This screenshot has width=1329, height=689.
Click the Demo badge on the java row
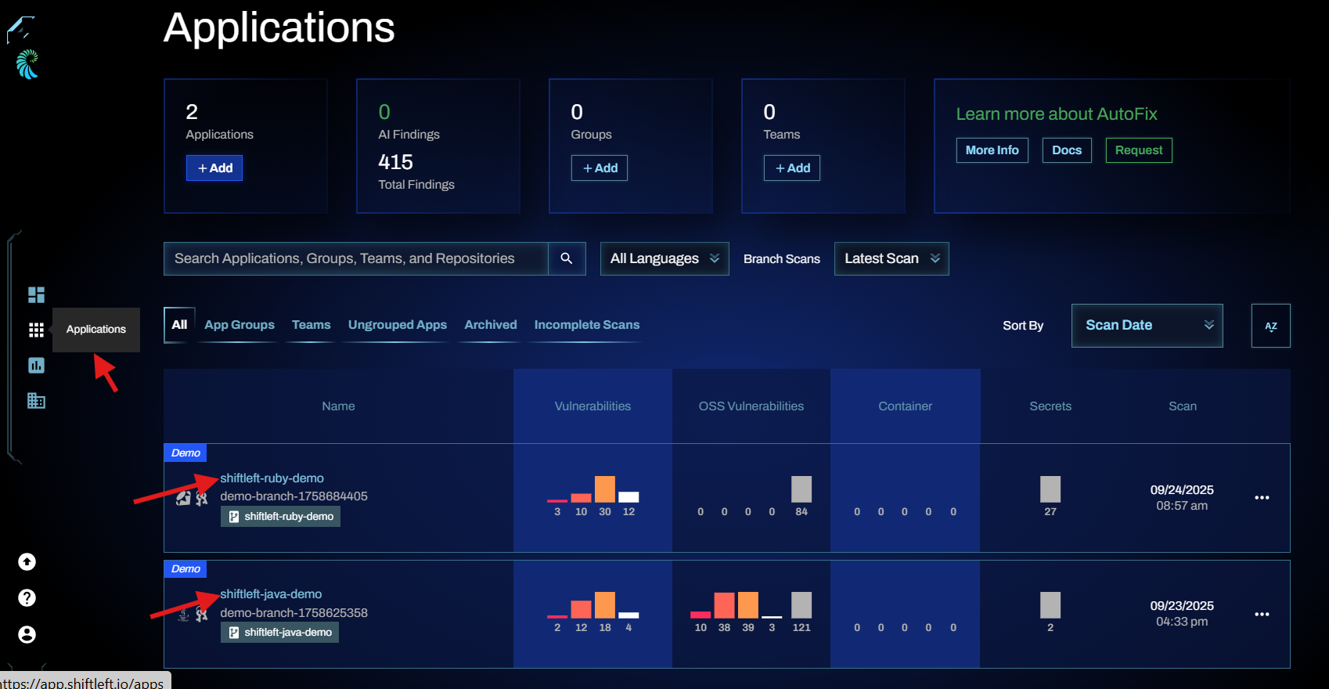185,568
